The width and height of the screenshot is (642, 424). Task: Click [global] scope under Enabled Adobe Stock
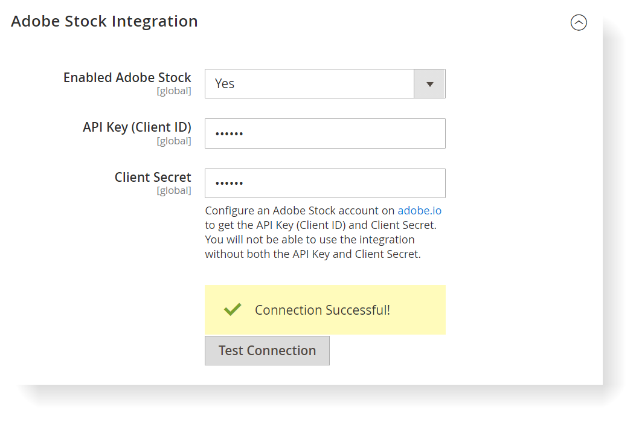pos(174,91)
